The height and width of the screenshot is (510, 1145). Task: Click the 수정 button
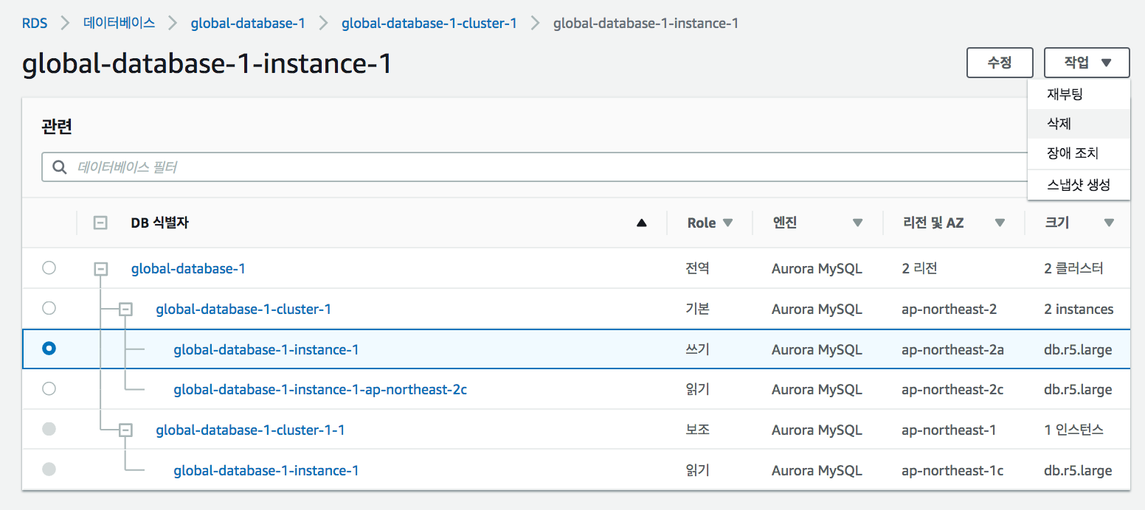point(999,63)
